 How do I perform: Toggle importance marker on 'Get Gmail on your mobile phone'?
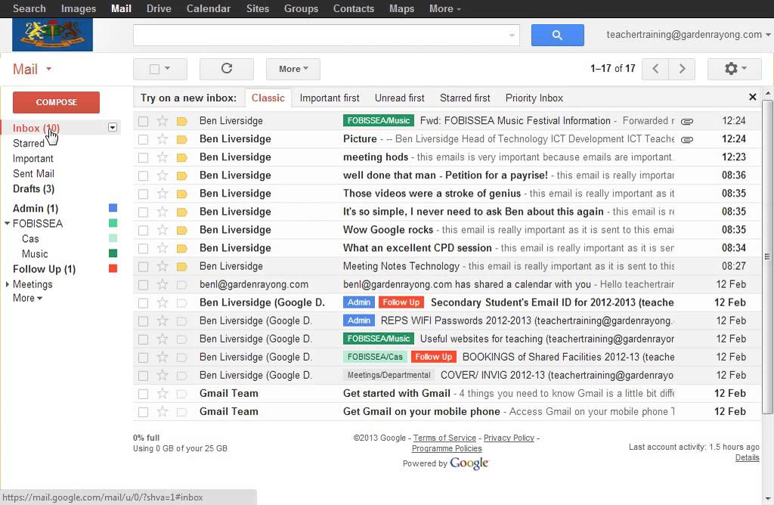click(x=181, y=412)
